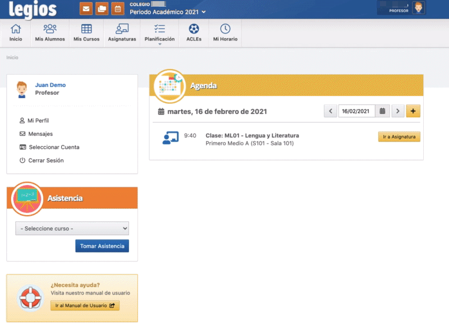The image size is (449, 335).
Task: Open the Asignaturas toolbar item
Action: coord(122,33)
